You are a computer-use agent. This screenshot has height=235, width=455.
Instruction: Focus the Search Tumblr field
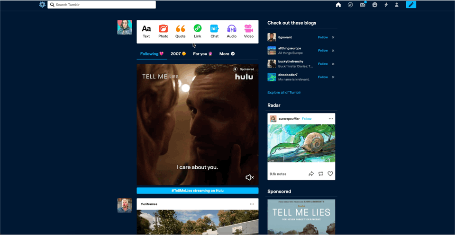pyautogui.click(x=101, y=5)
